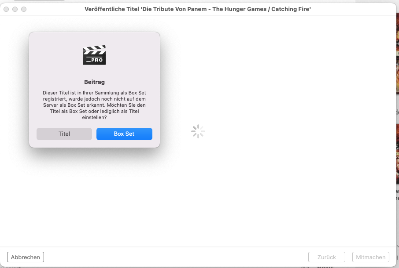Screen dimensions: 399x268
Task: Click the PRO clapperboard app icon
Action: click(x=94, y=55)
